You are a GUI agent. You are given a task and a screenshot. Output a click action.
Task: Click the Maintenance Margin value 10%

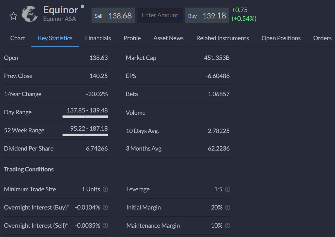coord(217,226)
